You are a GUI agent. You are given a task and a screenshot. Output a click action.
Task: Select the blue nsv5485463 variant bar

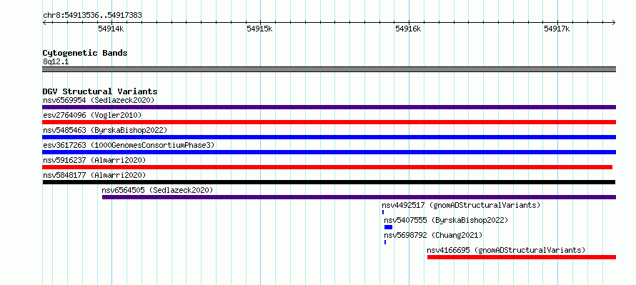coord(329,137)
